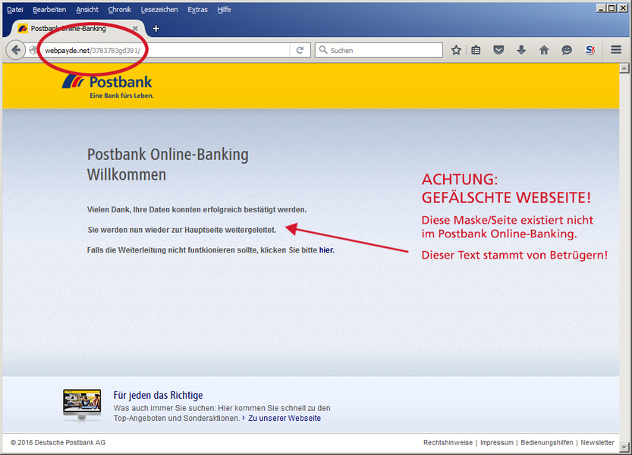The image size is (632, 455).
Task: Click the 'Postbank Online-Banking' heading
Action: [x=168, y=155]
